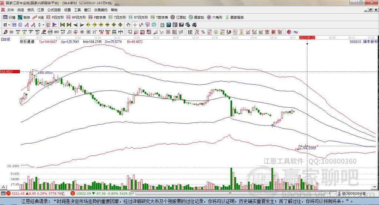
Task: Click the 行情 toolbar button
Action: click(x=9, y=17)
